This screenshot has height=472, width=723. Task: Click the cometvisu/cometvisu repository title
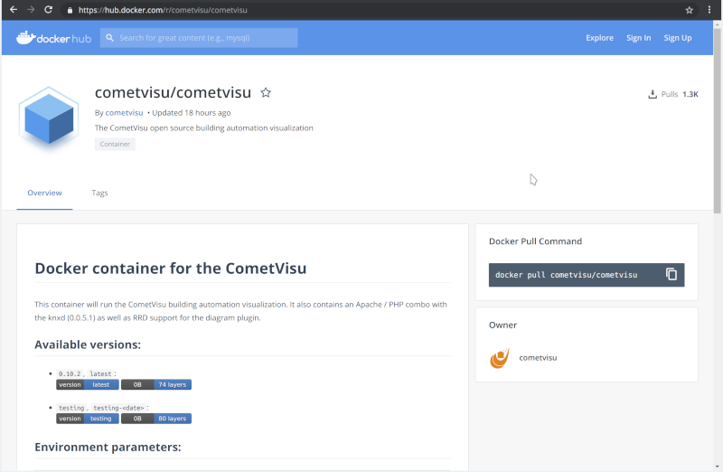pos(173,92)
